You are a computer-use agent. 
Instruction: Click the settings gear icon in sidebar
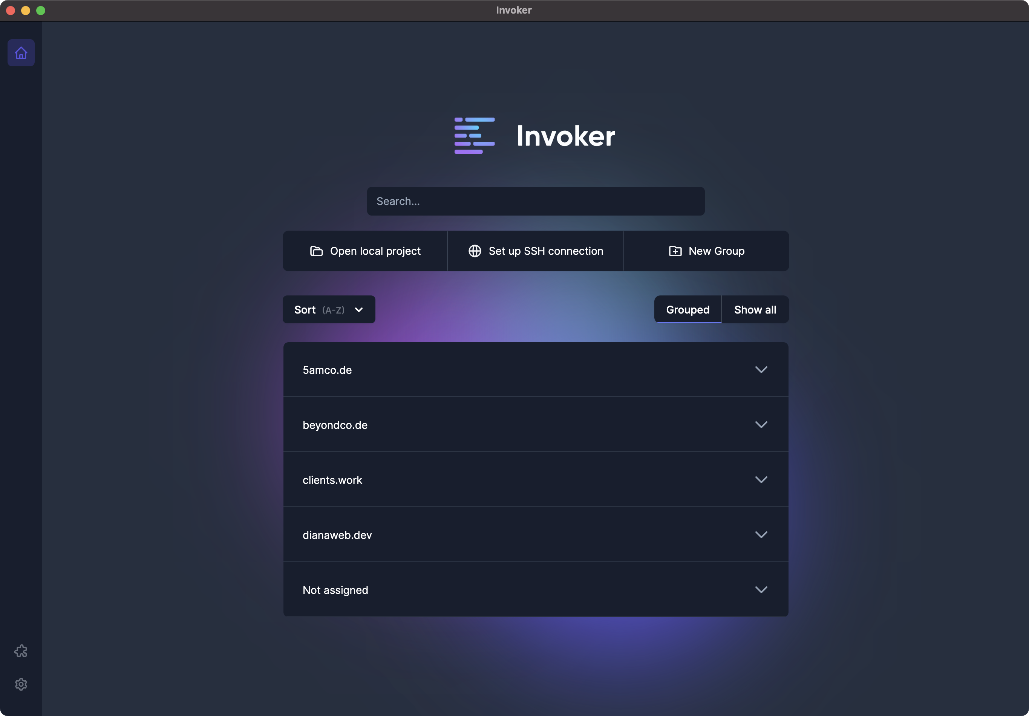(x=21, y=684)
